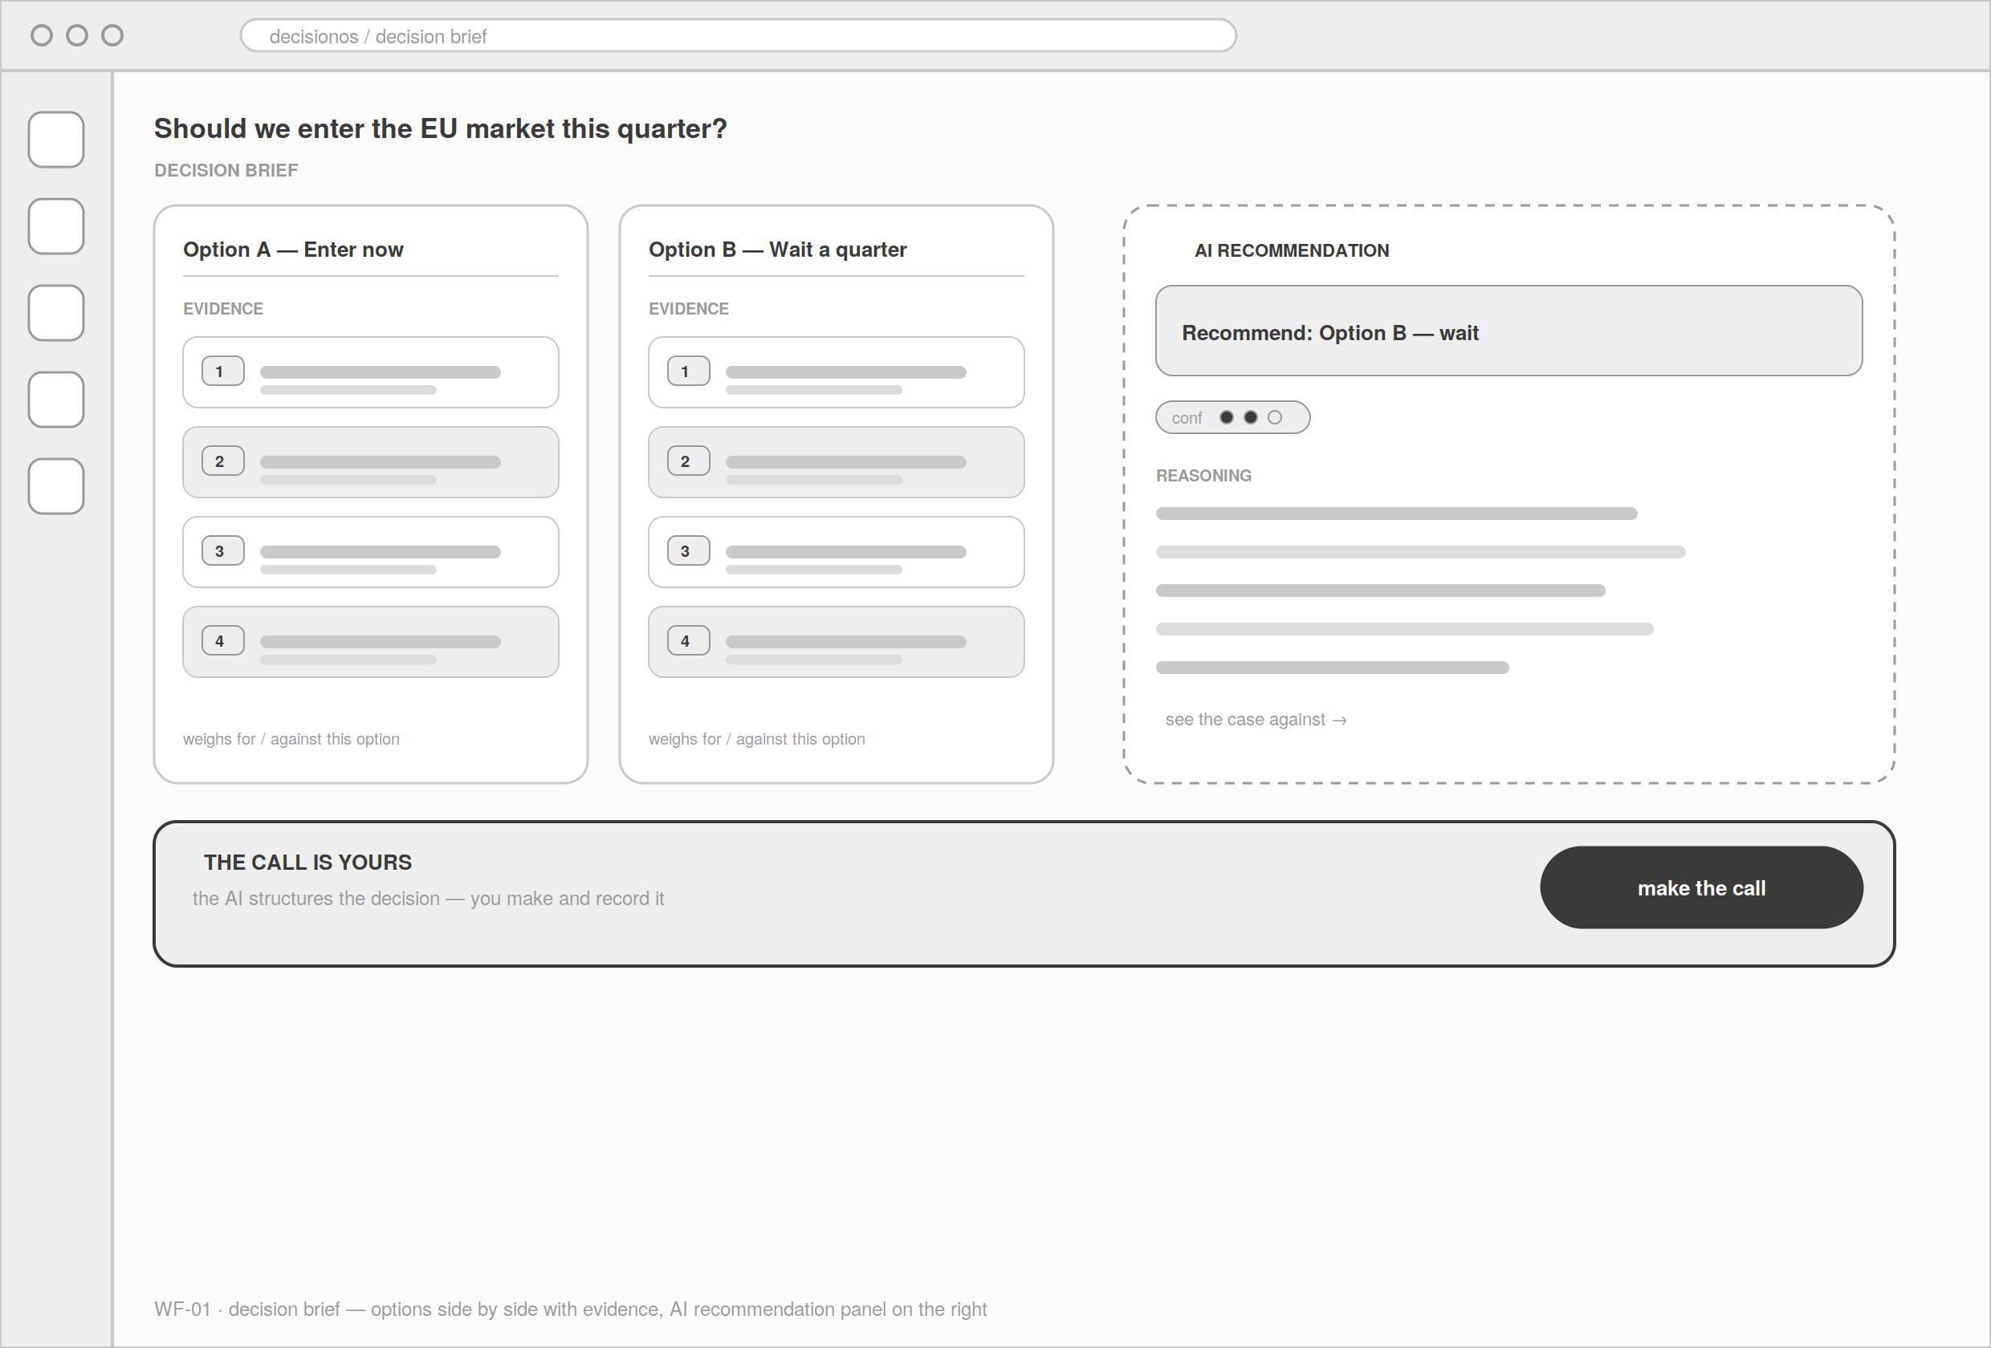Screen dimensions: 1991x1348
Task: Click the second sidebar icon placeholder
Action: coord(55,226)
